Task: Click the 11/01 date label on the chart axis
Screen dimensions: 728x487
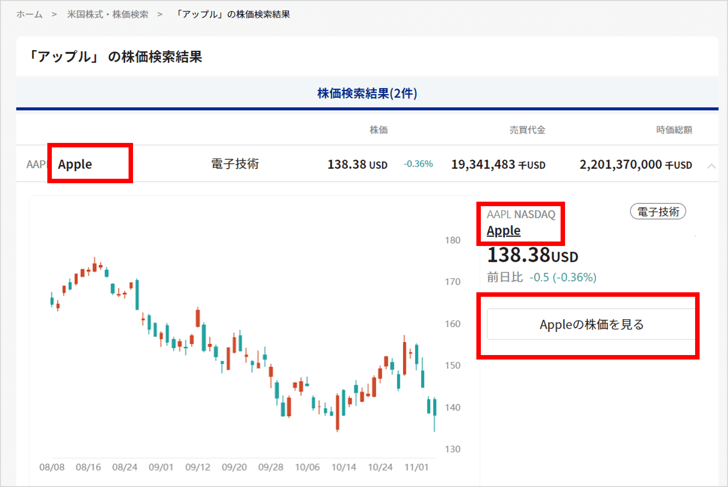Action: (417, 467)
